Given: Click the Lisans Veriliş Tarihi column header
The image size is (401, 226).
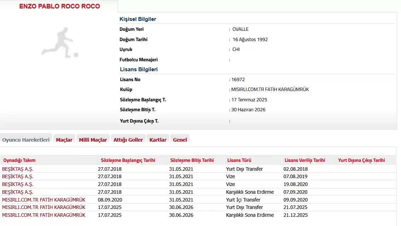Looking at the screenshot, I should coord(304,160).
